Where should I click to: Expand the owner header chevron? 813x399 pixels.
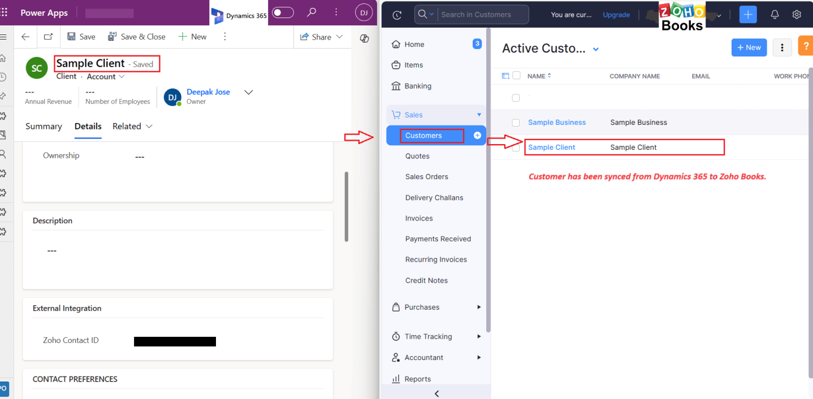248,92
